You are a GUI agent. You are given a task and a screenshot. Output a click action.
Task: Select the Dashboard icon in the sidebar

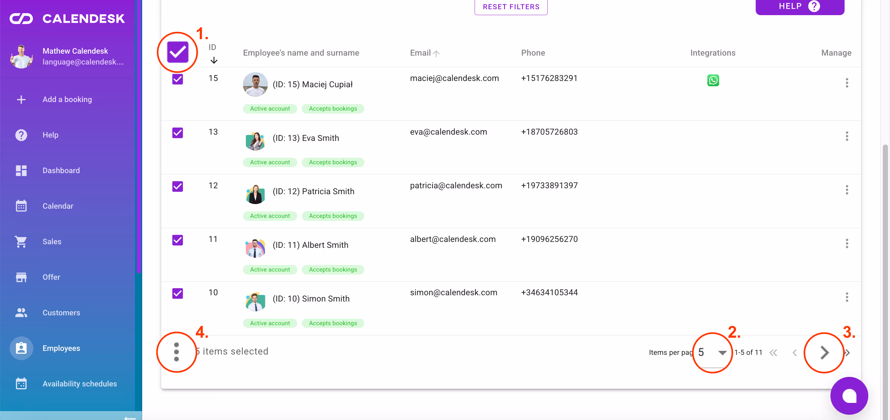pos(21,170)
